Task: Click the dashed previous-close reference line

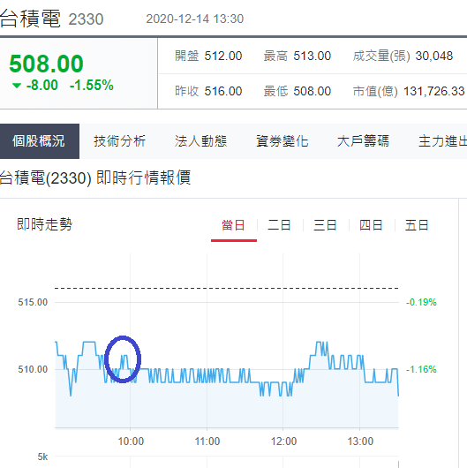Action: coord(227,288)
